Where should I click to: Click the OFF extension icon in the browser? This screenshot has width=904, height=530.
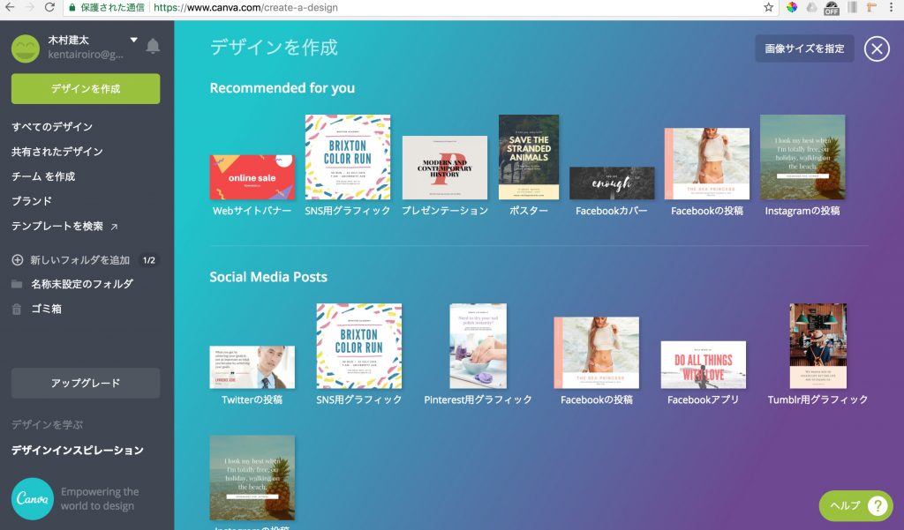(x=833, y=9)
